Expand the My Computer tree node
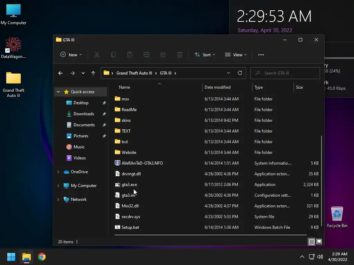Image resolution: width=354 pixels, height=265 pixels. (x=58, y=185)
